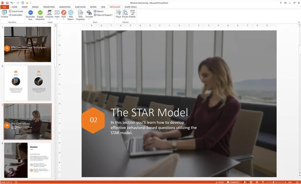Expand the Preview dropdown
This screenshot has height=184, width=301.
point(125,19)
